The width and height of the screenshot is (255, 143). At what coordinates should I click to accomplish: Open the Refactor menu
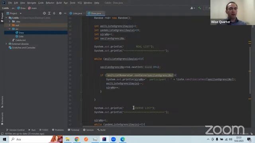[x=50, y=3]
